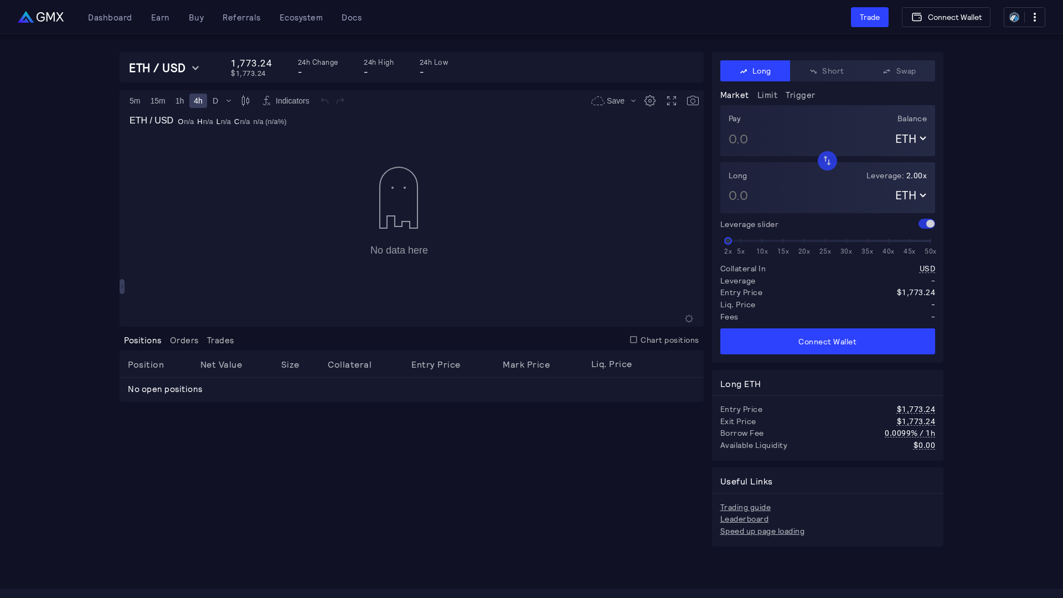This screenshot has height=598, width=1063.
Task: Change Collateral In USD selector
Action: tap(927, 269)
